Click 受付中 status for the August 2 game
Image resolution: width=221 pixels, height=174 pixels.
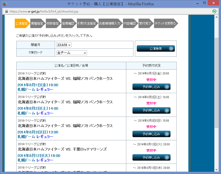151,103
